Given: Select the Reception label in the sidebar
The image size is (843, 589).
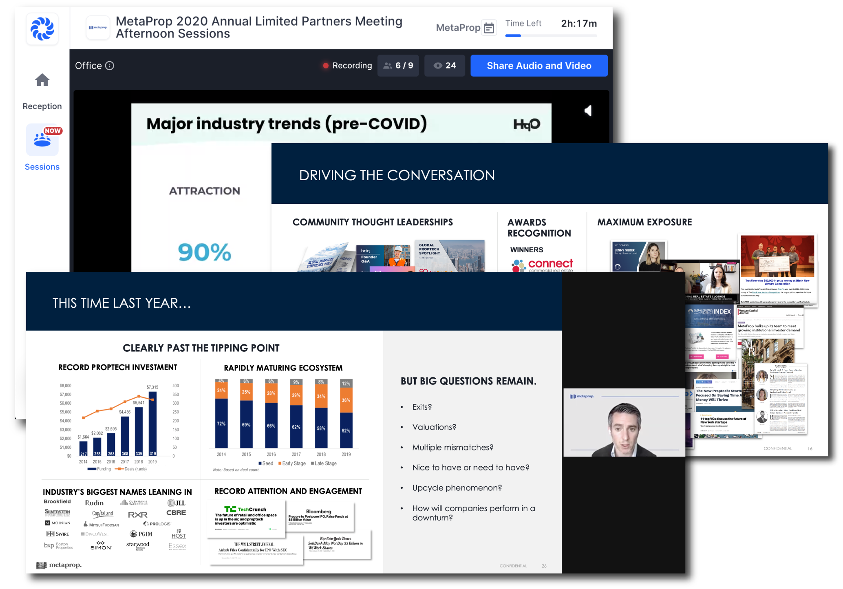Looking at the screenshot, I should click(42, 106).
